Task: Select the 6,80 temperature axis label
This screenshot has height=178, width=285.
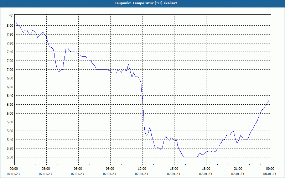Action: point(10,78)
